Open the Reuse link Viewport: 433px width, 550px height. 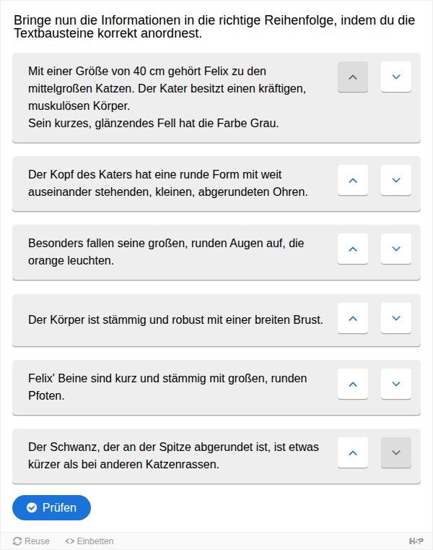[31, 541]
